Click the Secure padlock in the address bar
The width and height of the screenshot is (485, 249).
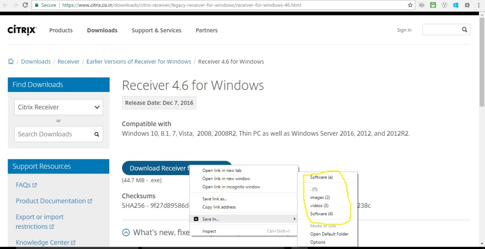[x=36, y=5]
